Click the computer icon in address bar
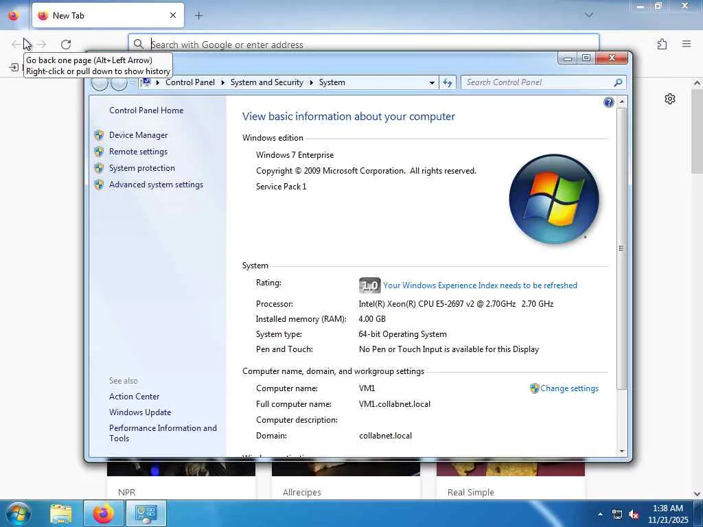 point(146,82)
